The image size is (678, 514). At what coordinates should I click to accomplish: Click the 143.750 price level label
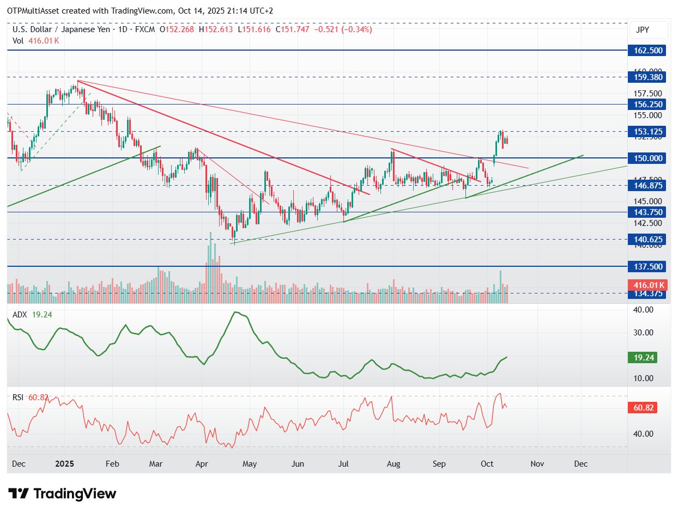click(648, 212)
